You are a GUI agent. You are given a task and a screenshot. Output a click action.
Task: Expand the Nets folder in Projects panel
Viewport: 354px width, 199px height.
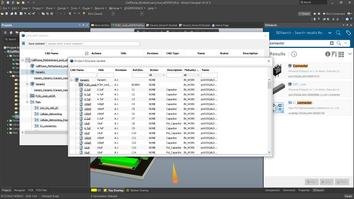[8, 133]
